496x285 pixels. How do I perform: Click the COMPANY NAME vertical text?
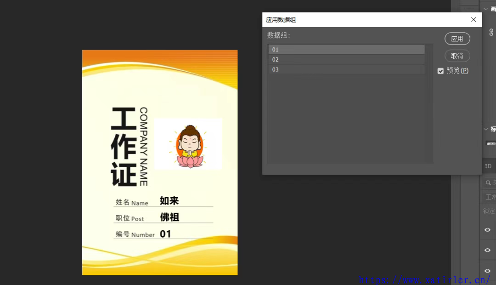click(x=144, y=147)
